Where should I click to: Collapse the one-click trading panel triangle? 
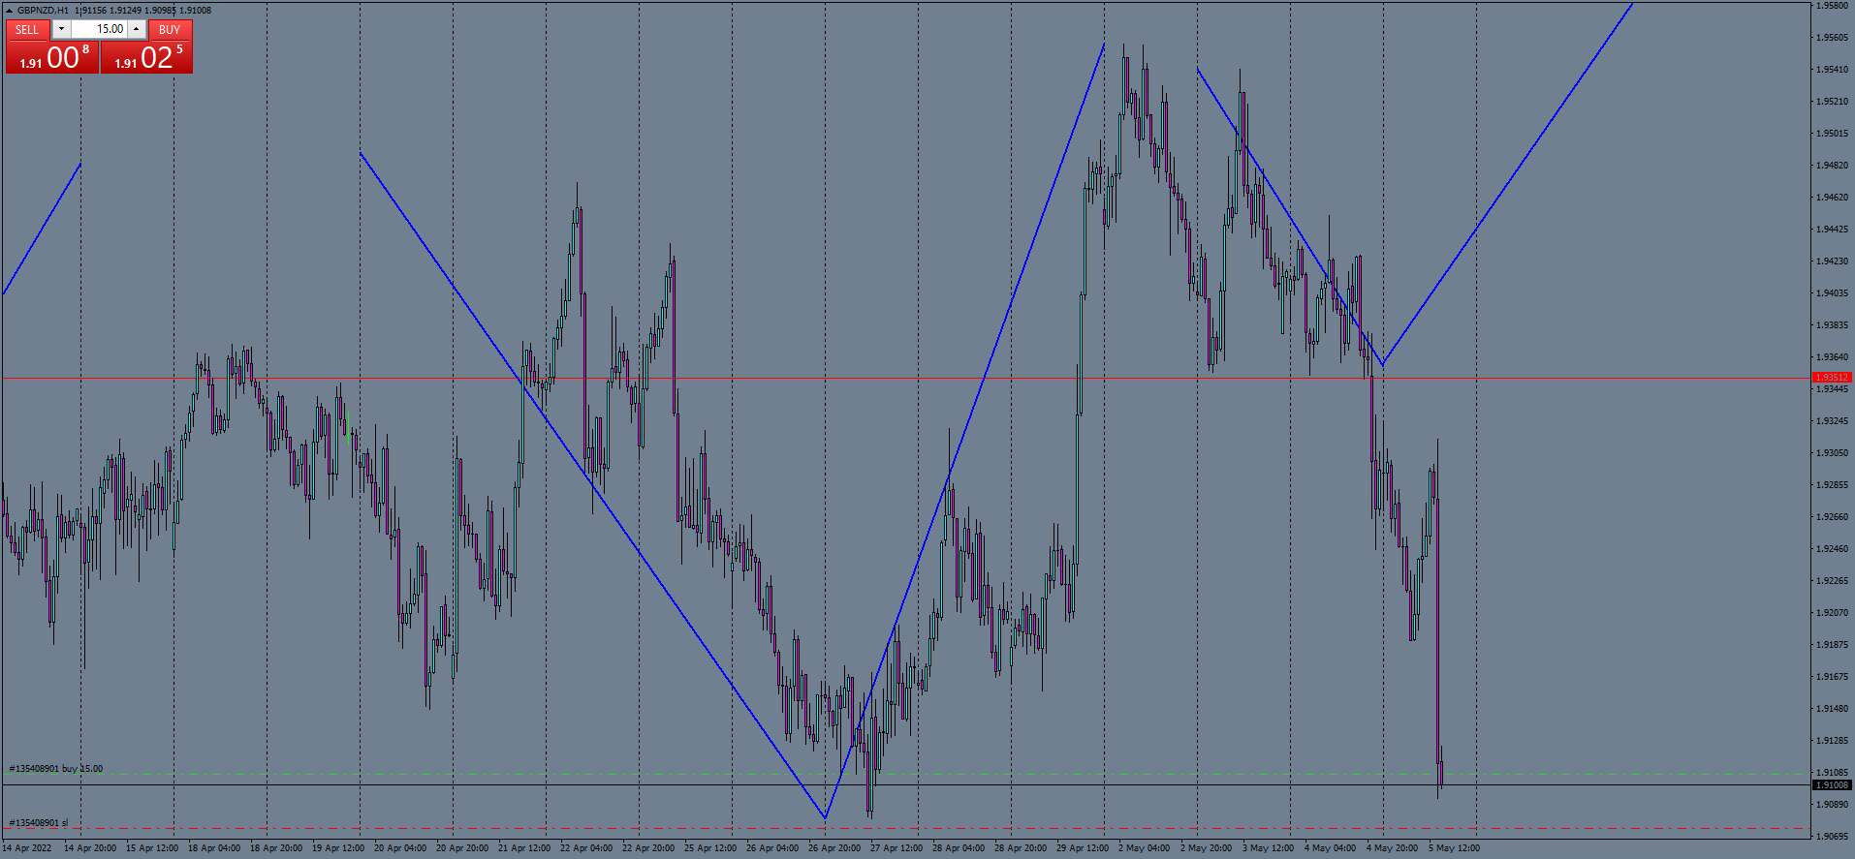pos(9,11)
